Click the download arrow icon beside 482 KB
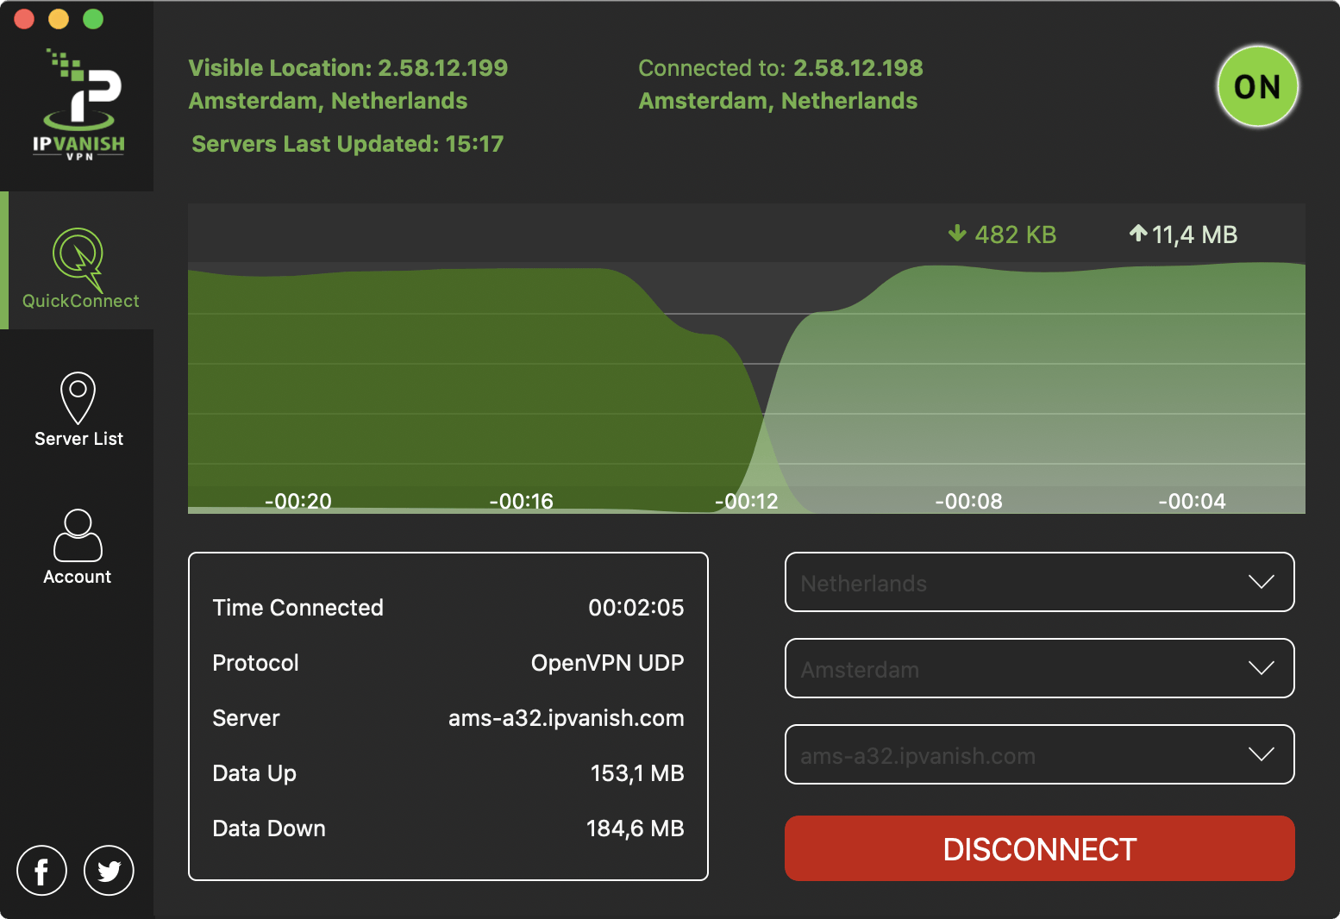The image size is (1340, 919). coord(957,233)
